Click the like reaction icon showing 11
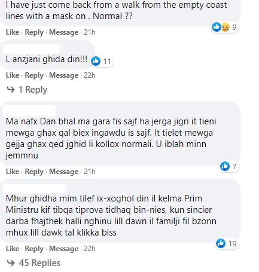This screenshot has height=272, width=259. [x=96, y=61]
